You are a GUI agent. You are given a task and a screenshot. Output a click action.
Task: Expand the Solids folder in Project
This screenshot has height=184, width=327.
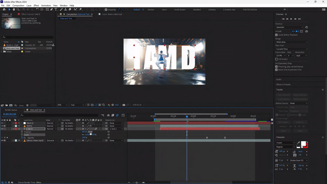click(2, 51)
